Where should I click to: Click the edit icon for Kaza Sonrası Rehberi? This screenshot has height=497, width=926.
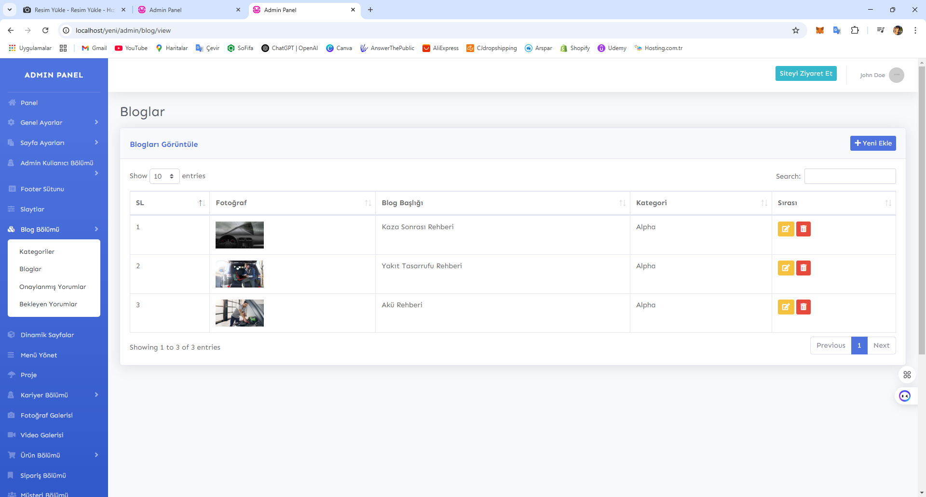click(786, 229)
